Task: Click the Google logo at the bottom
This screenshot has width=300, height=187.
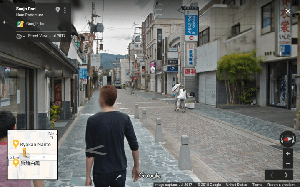Action: [150, 176]
